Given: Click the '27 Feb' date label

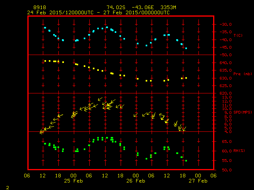Looking at the screenshot, I should coord(198,180).
